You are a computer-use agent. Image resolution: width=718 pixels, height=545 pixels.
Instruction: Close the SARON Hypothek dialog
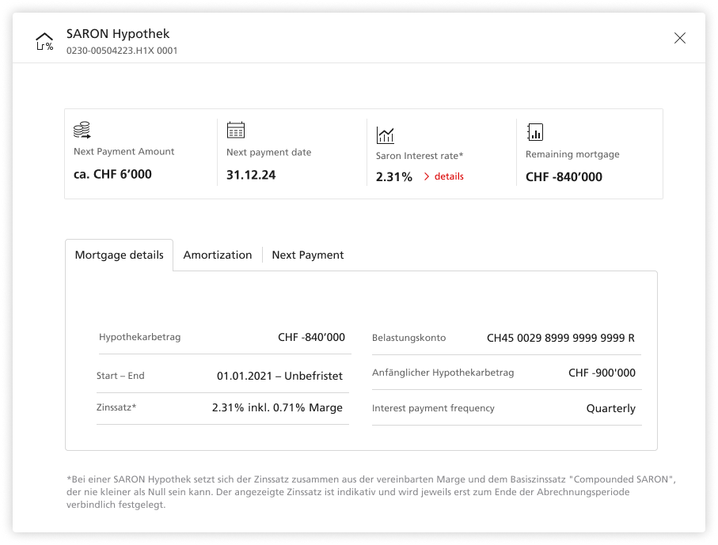679,38
